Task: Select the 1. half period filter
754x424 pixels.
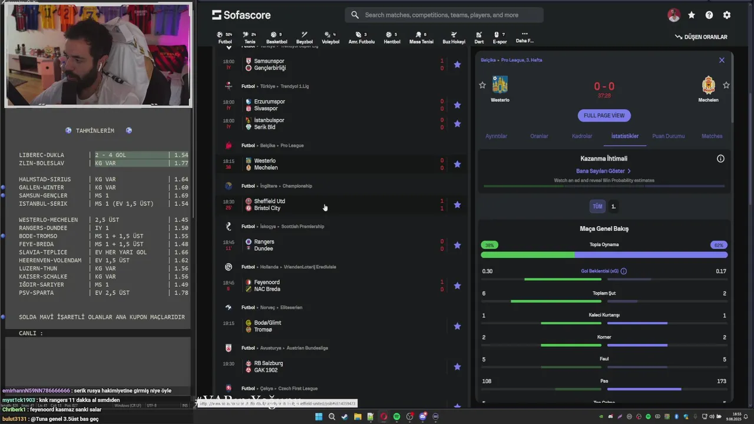Action: click(613, 207)
